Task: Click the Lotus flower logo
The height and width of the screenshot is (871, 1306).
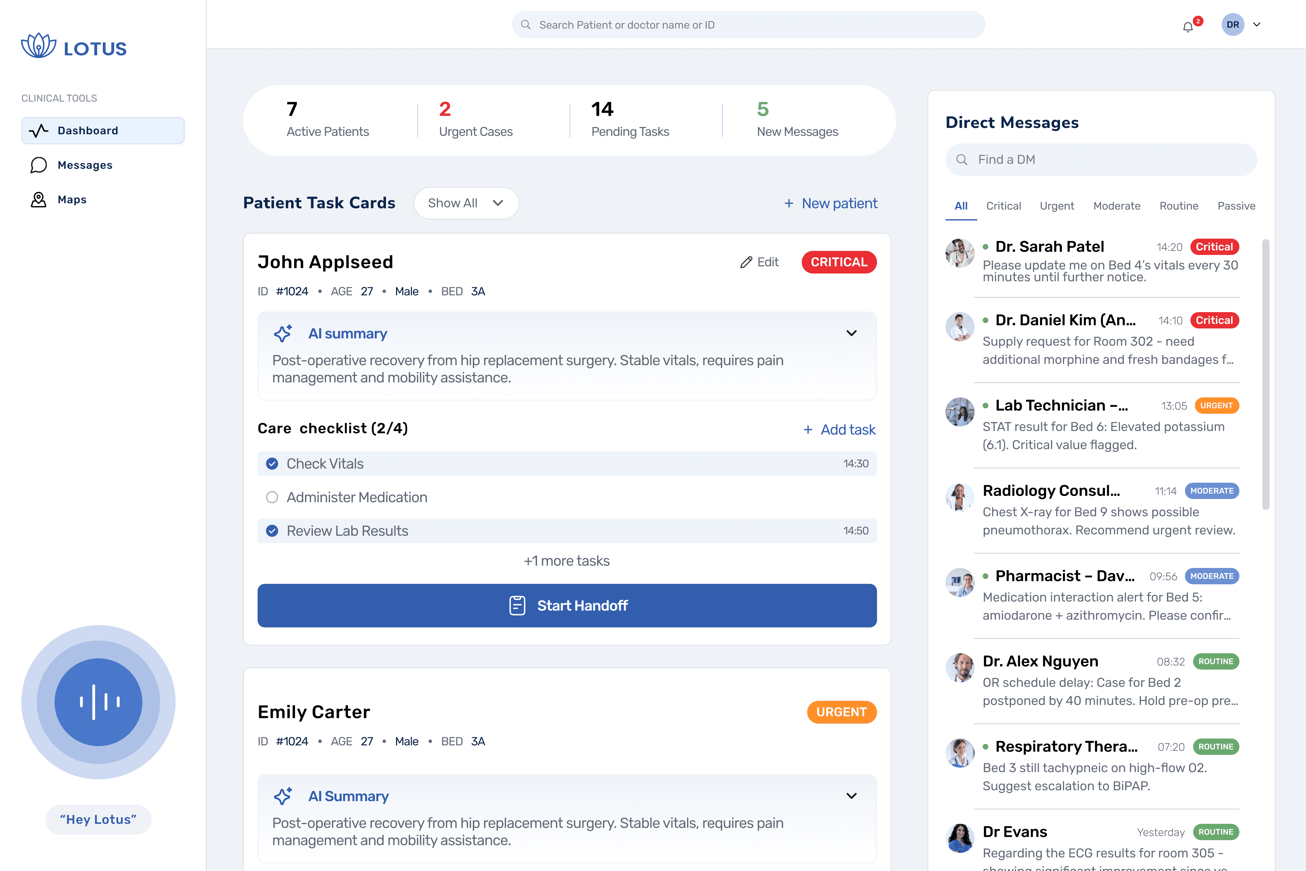Action: (38, 46)
